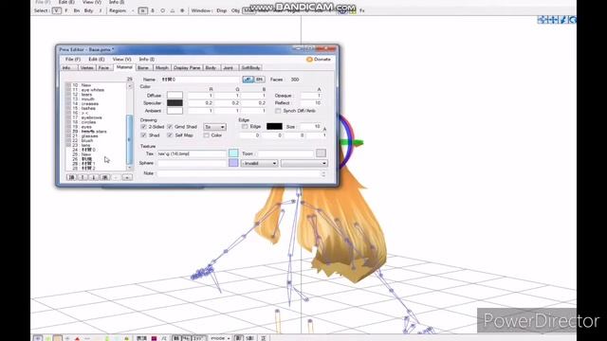This screenshot has width=607, height=341.
Task: Toggle face selection F in the Select toolbar
Action: tap(66, 10)
